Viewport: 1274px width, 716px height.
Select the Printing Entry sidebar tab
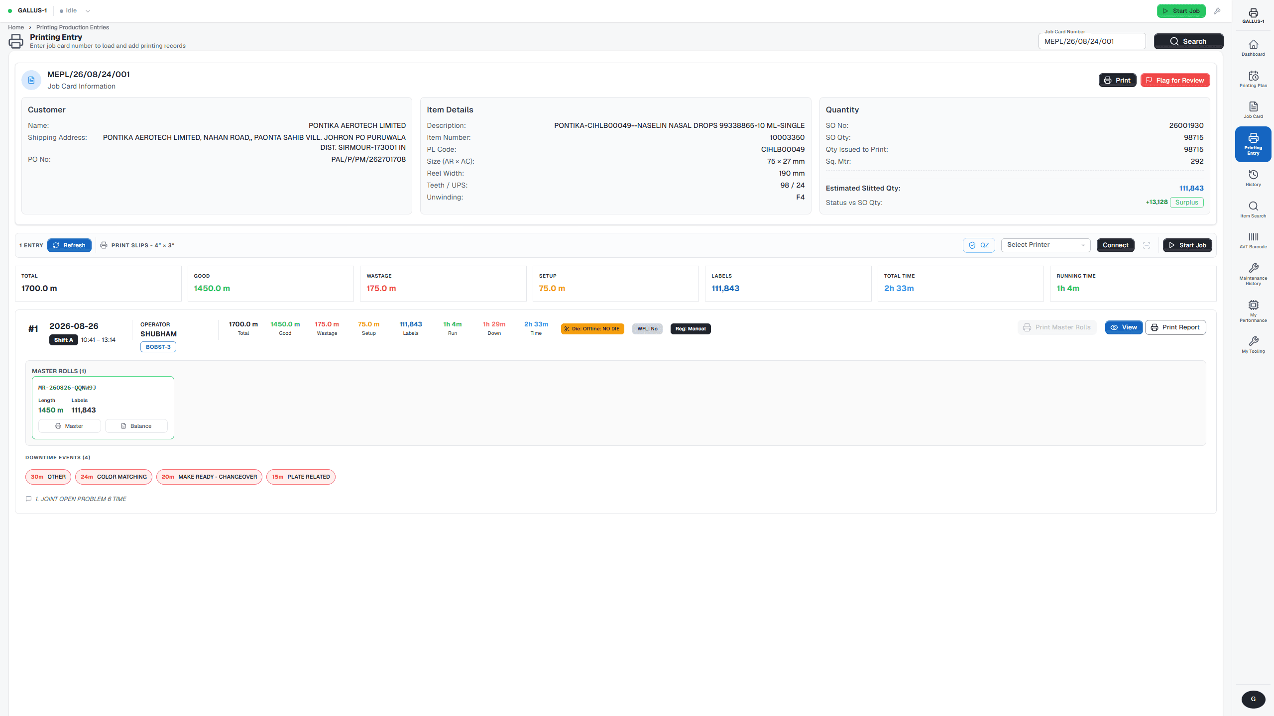(1253, 144)
